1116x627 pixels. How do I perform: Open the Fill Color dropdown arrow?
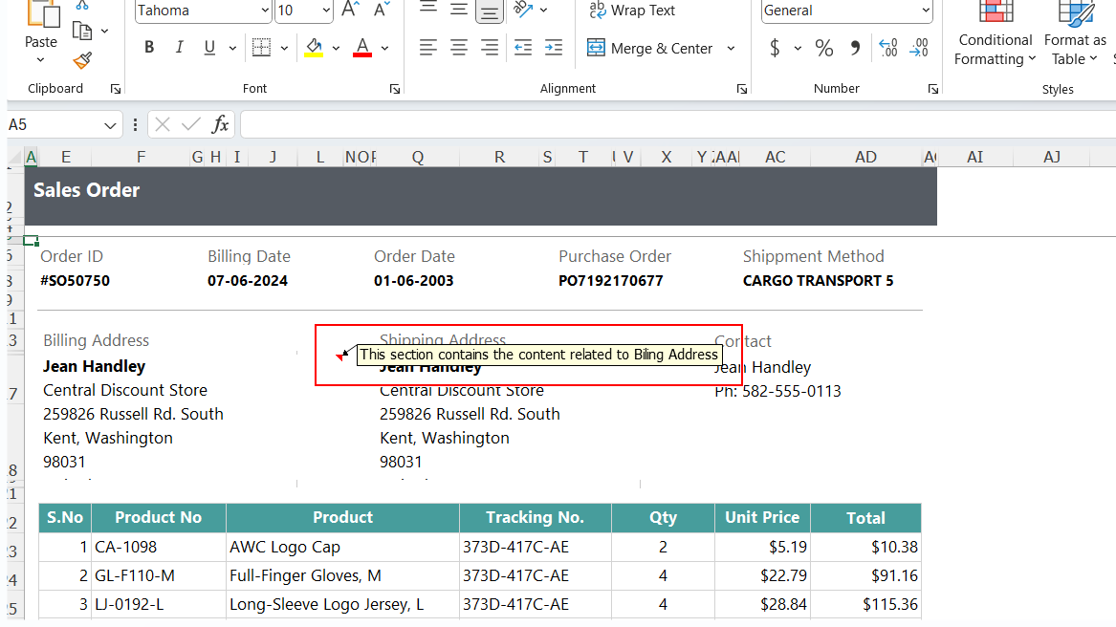click(x=336, y=49)
